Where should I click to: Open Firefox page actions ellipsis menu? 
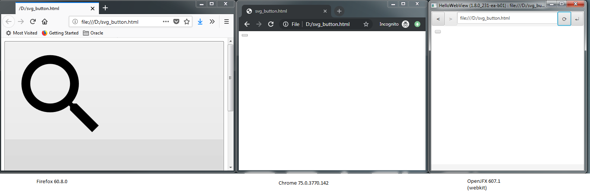click(x=166, y=22)
